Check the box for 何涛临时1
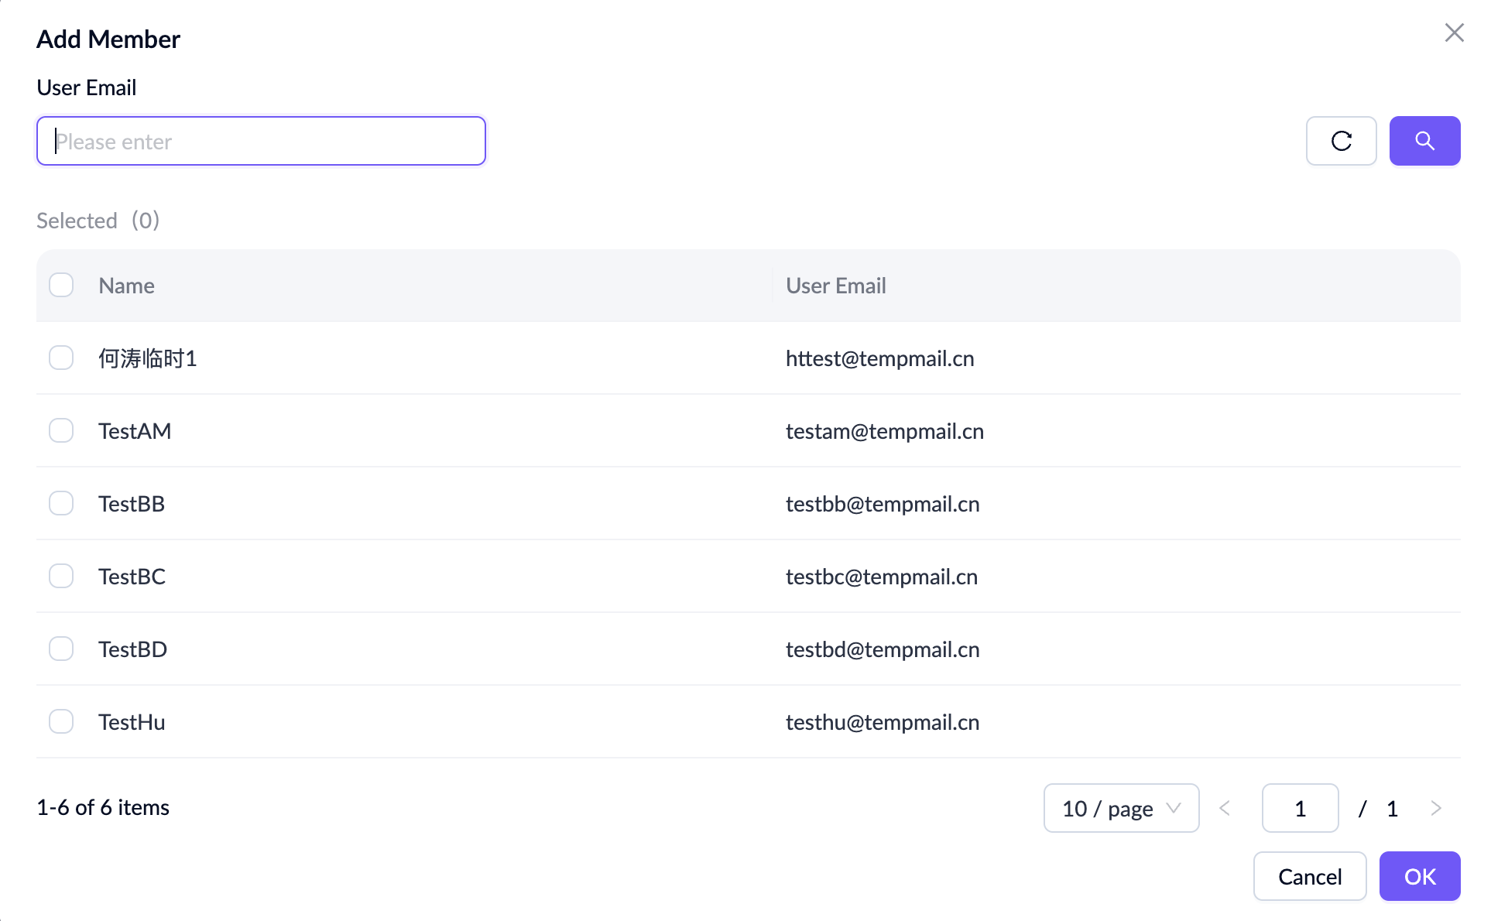 [61, 358]
